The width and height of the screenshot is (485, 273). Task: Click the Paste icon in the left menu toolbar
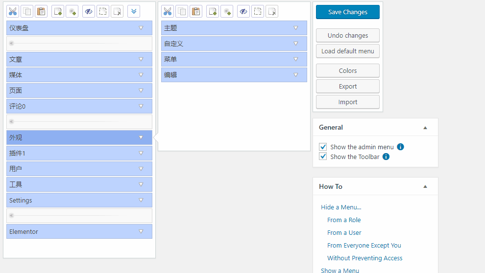(41, 12)
